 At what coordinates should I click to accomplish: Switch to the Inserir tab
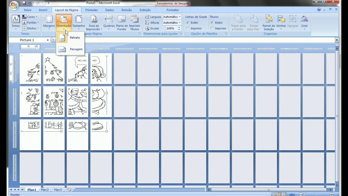pyautogui.click(x=43, y=10)
